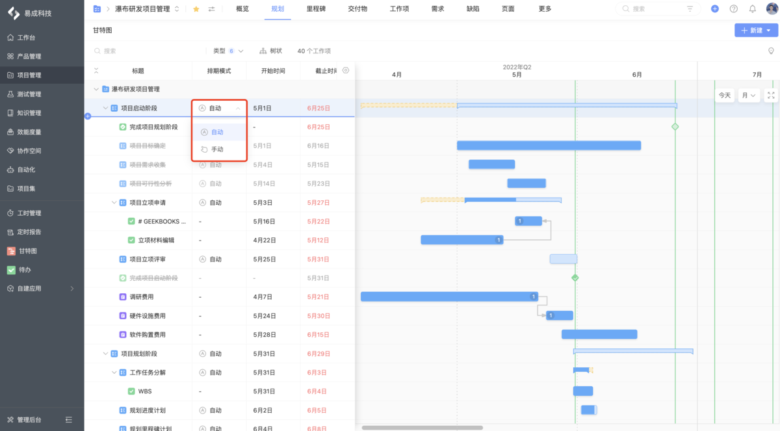Click the 今天 button in the Gantt chart
This screenshot has width=780, height=431.
[724, 94]
